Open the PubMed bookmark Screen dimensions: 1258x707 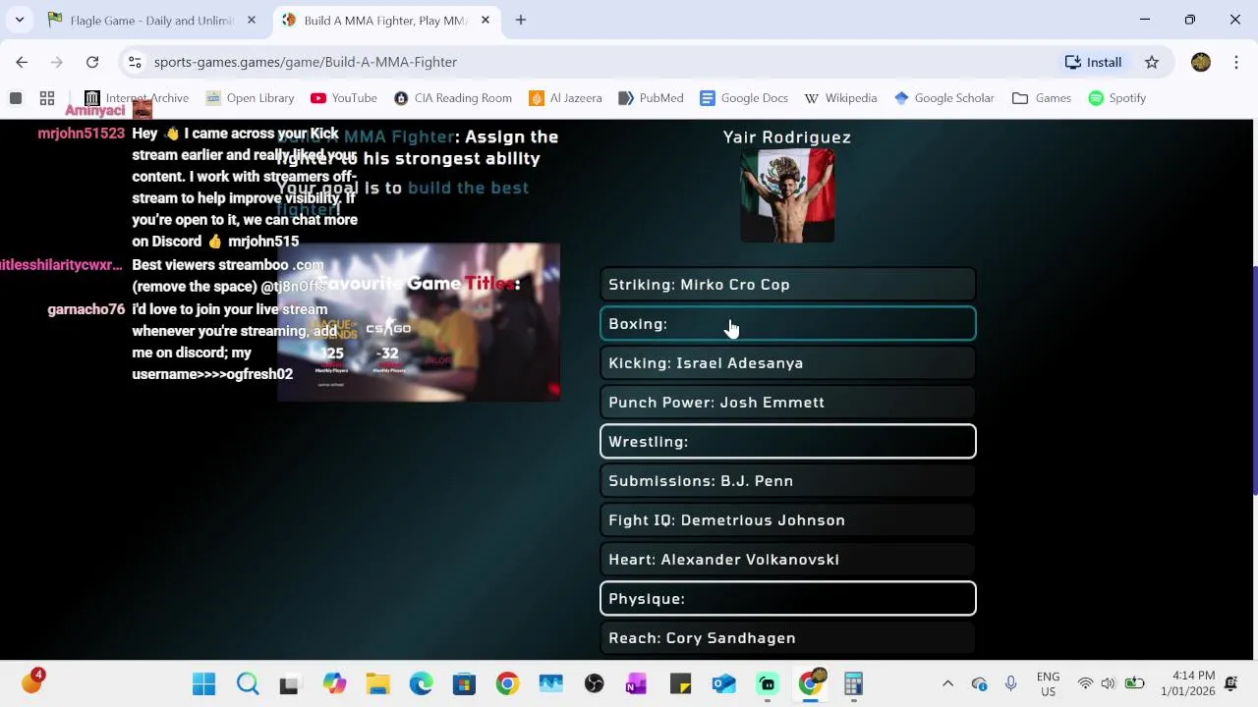[x=651, y=98]
